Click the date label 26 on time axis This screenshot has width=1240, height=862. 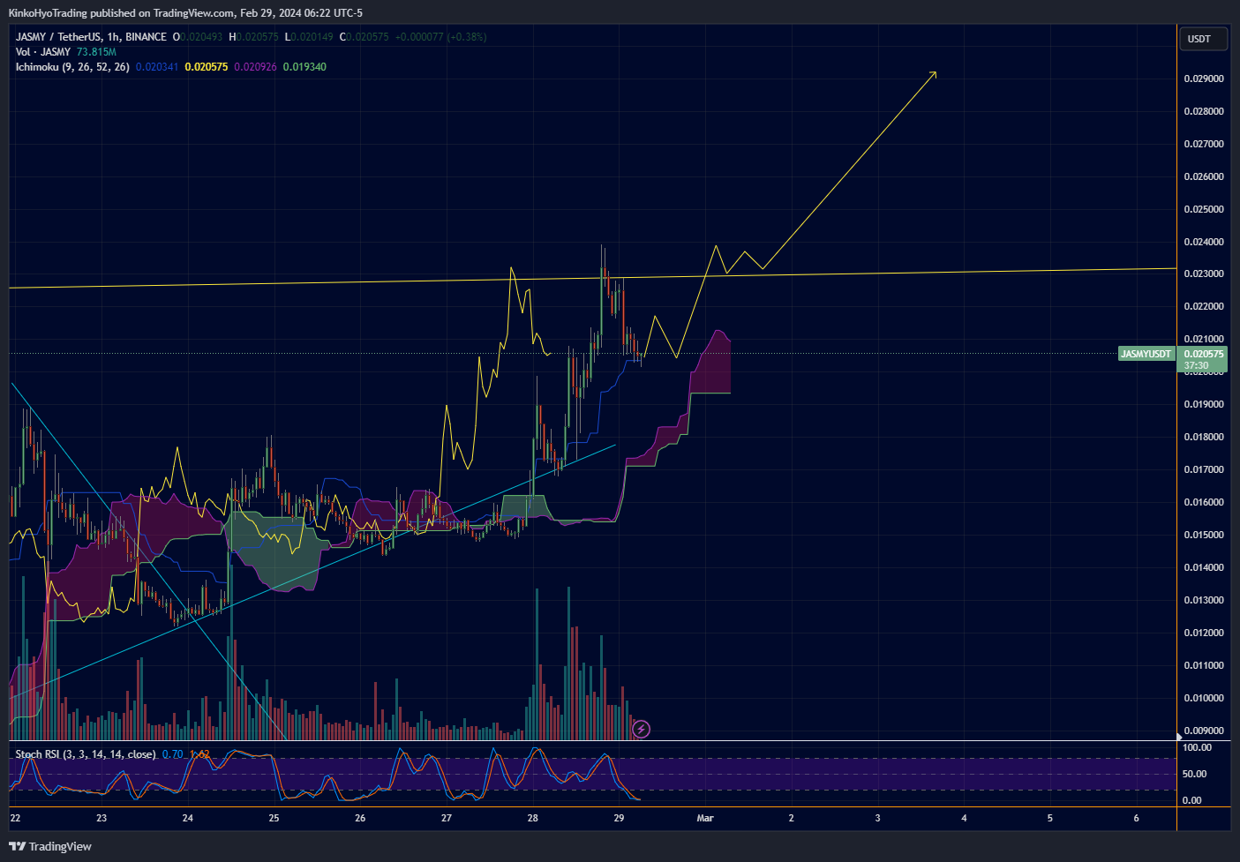coord(360,818)
